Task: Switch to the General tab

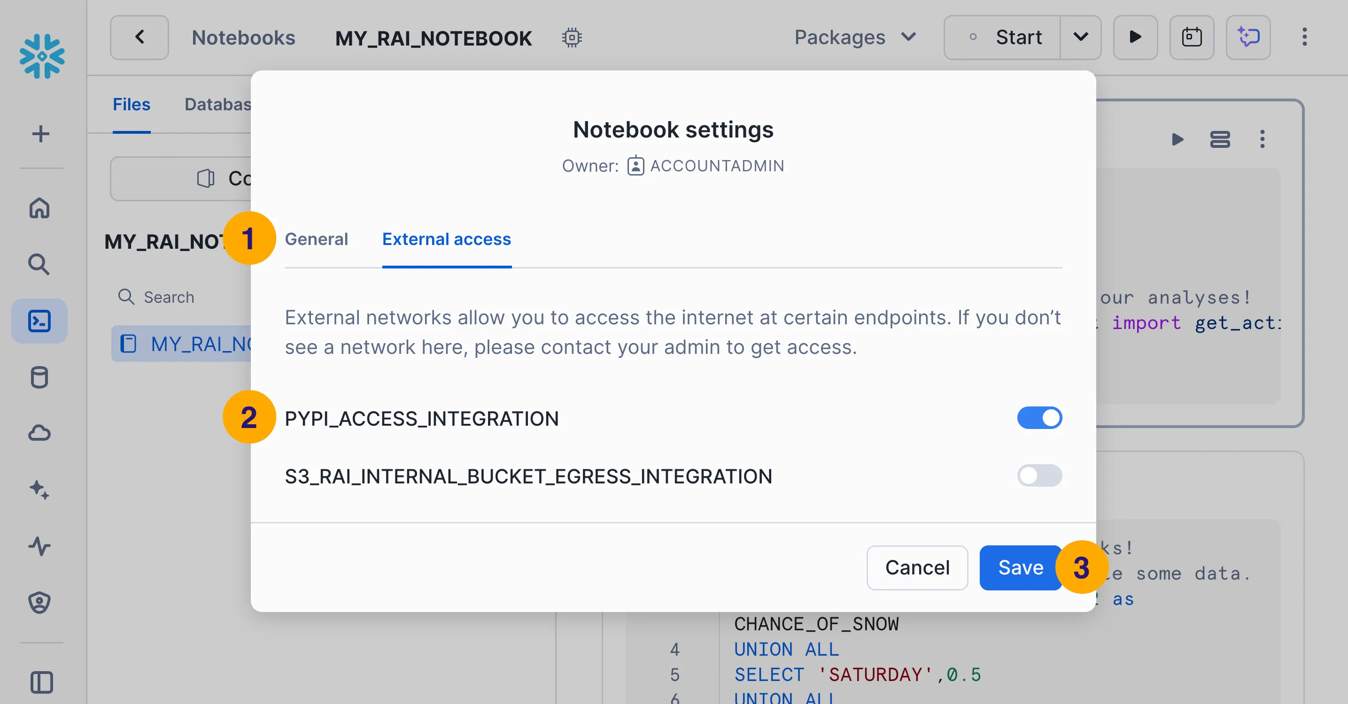Action: pyautogui.click(x=316, y=239)
